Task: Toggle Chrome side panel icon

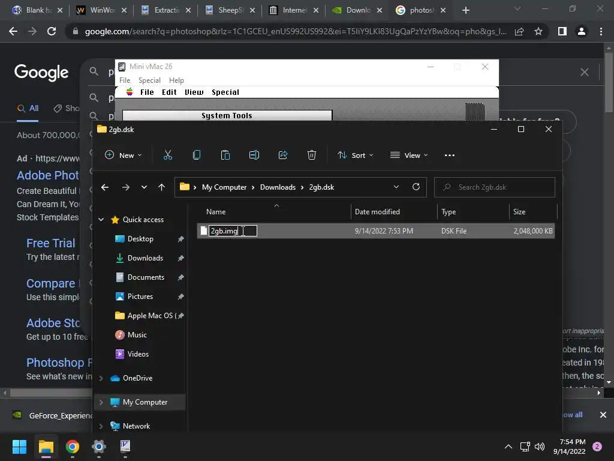Action: 562,31
